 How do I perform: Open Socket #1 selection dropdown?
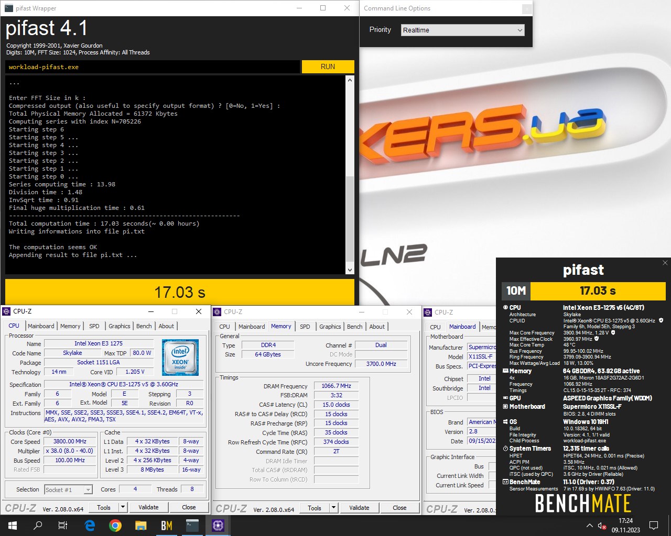tap(69, 489)
